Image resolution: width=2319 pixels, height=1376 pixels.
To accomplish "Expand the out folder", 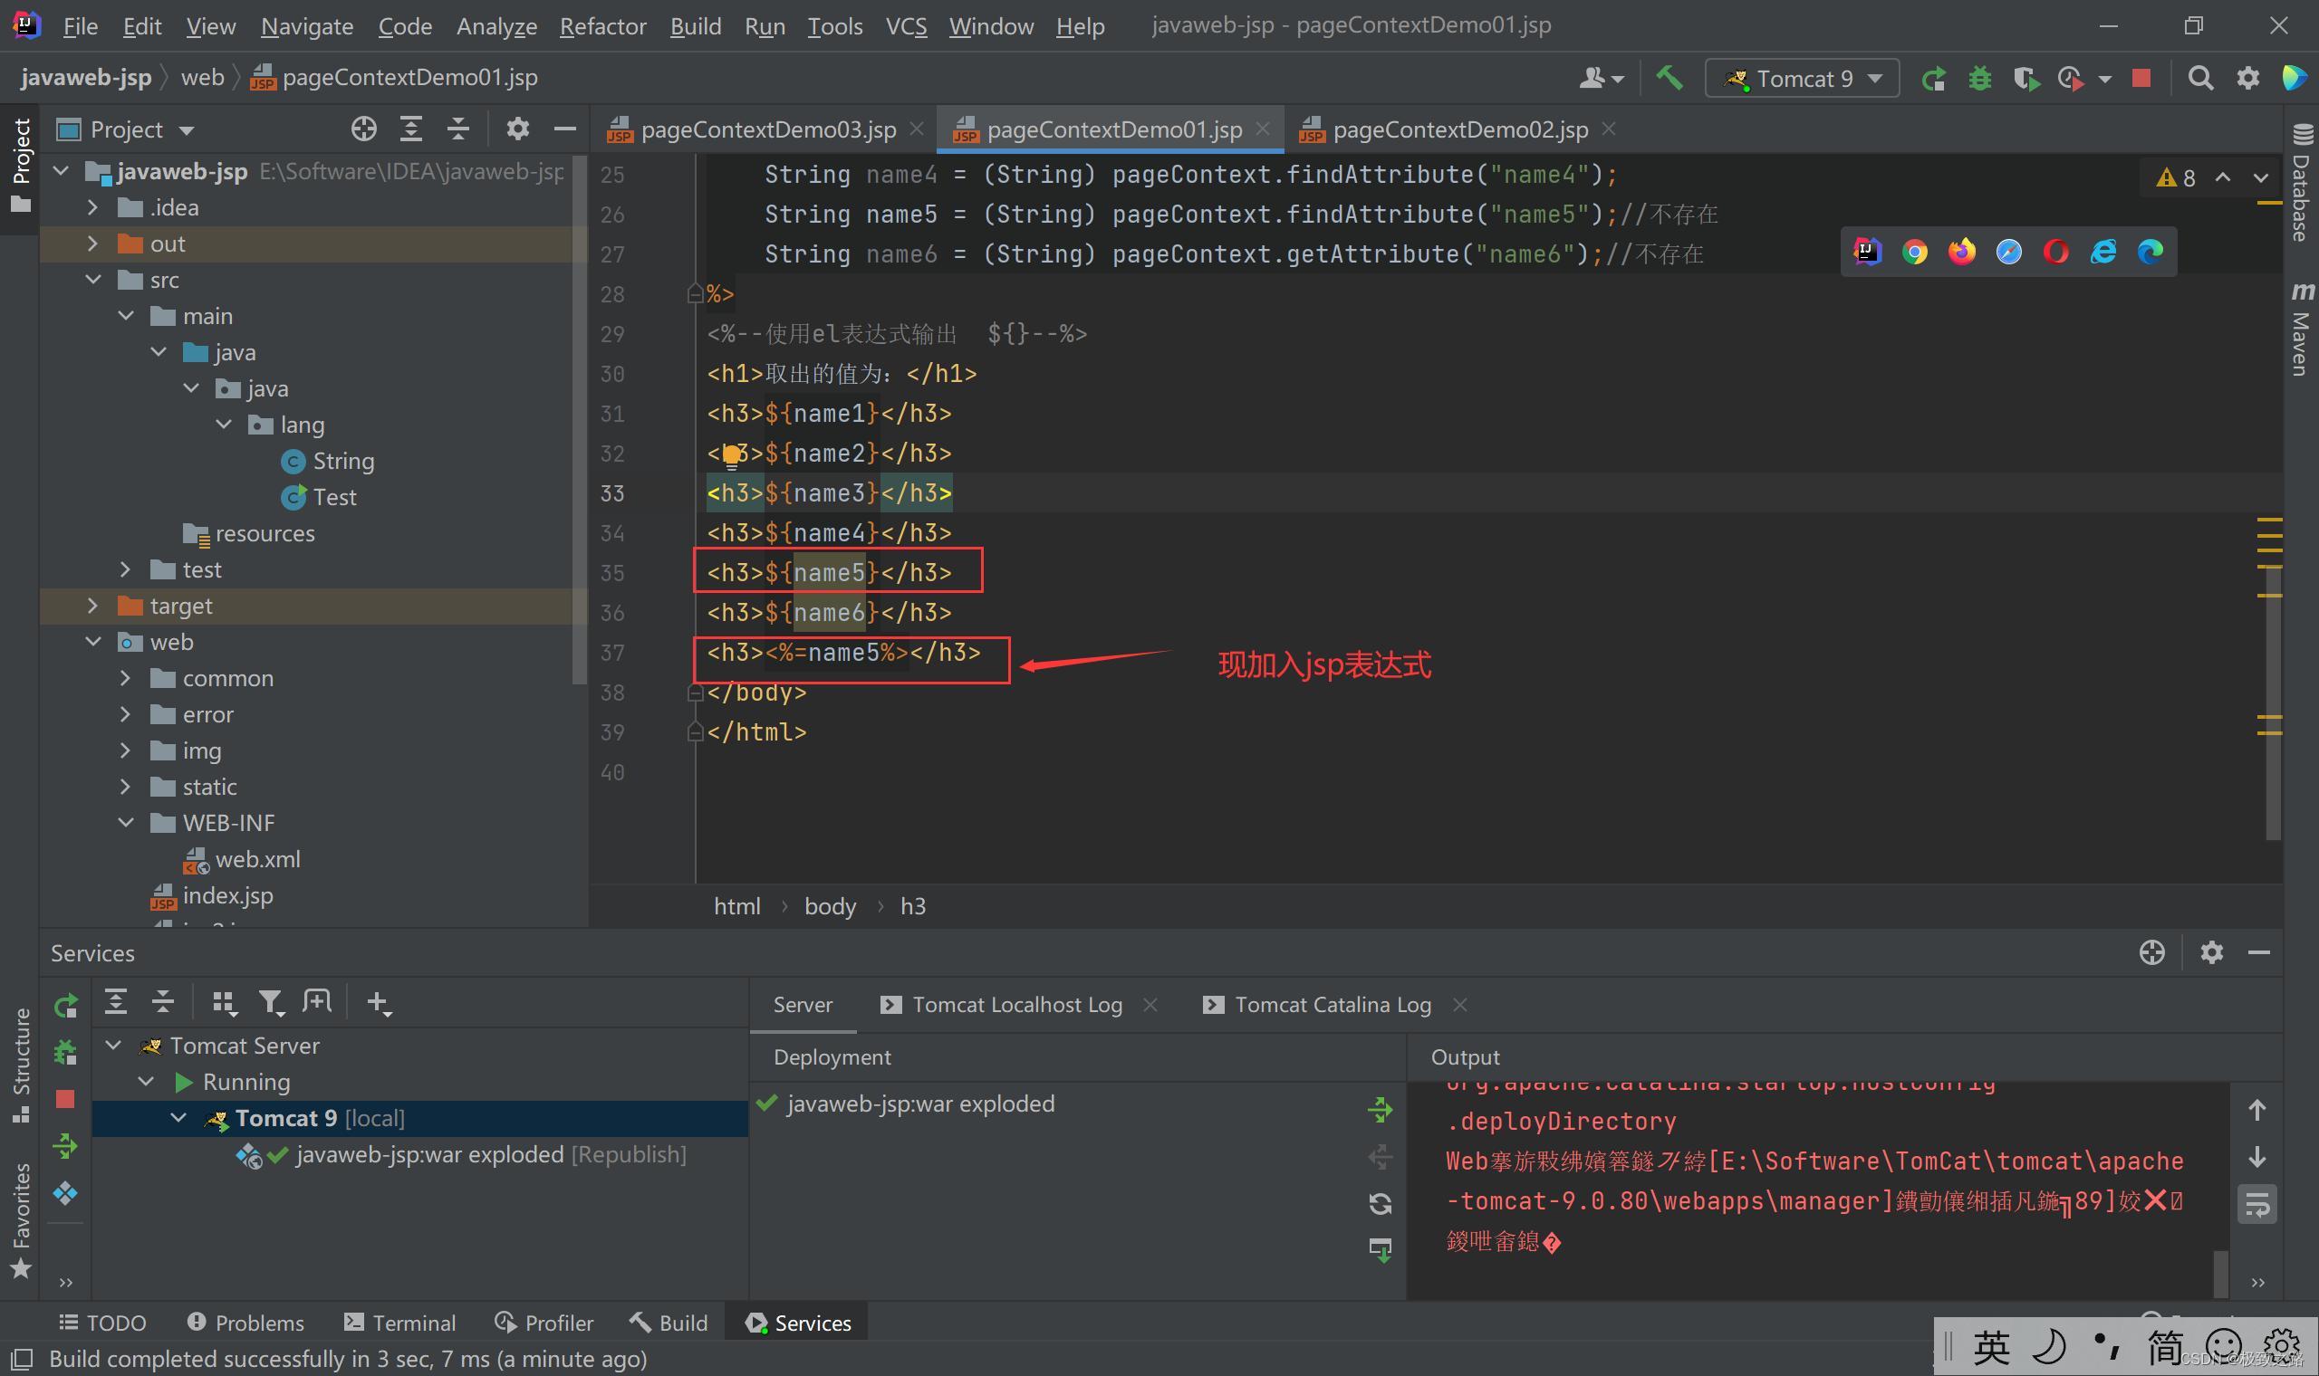I will point(92,243).
